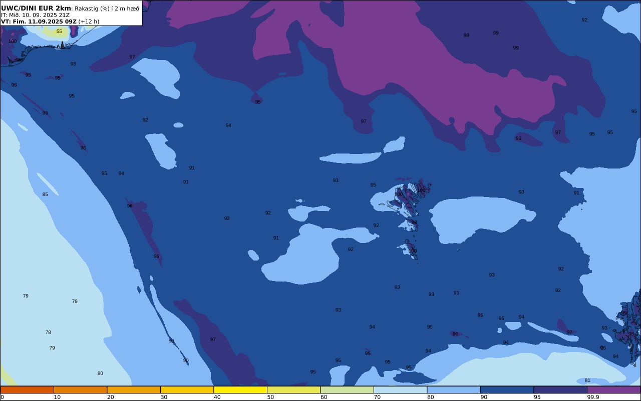Click the legend tick label 99.9
Screen dimensions: 641x401
pyautogui.click(x=593, y=397)
